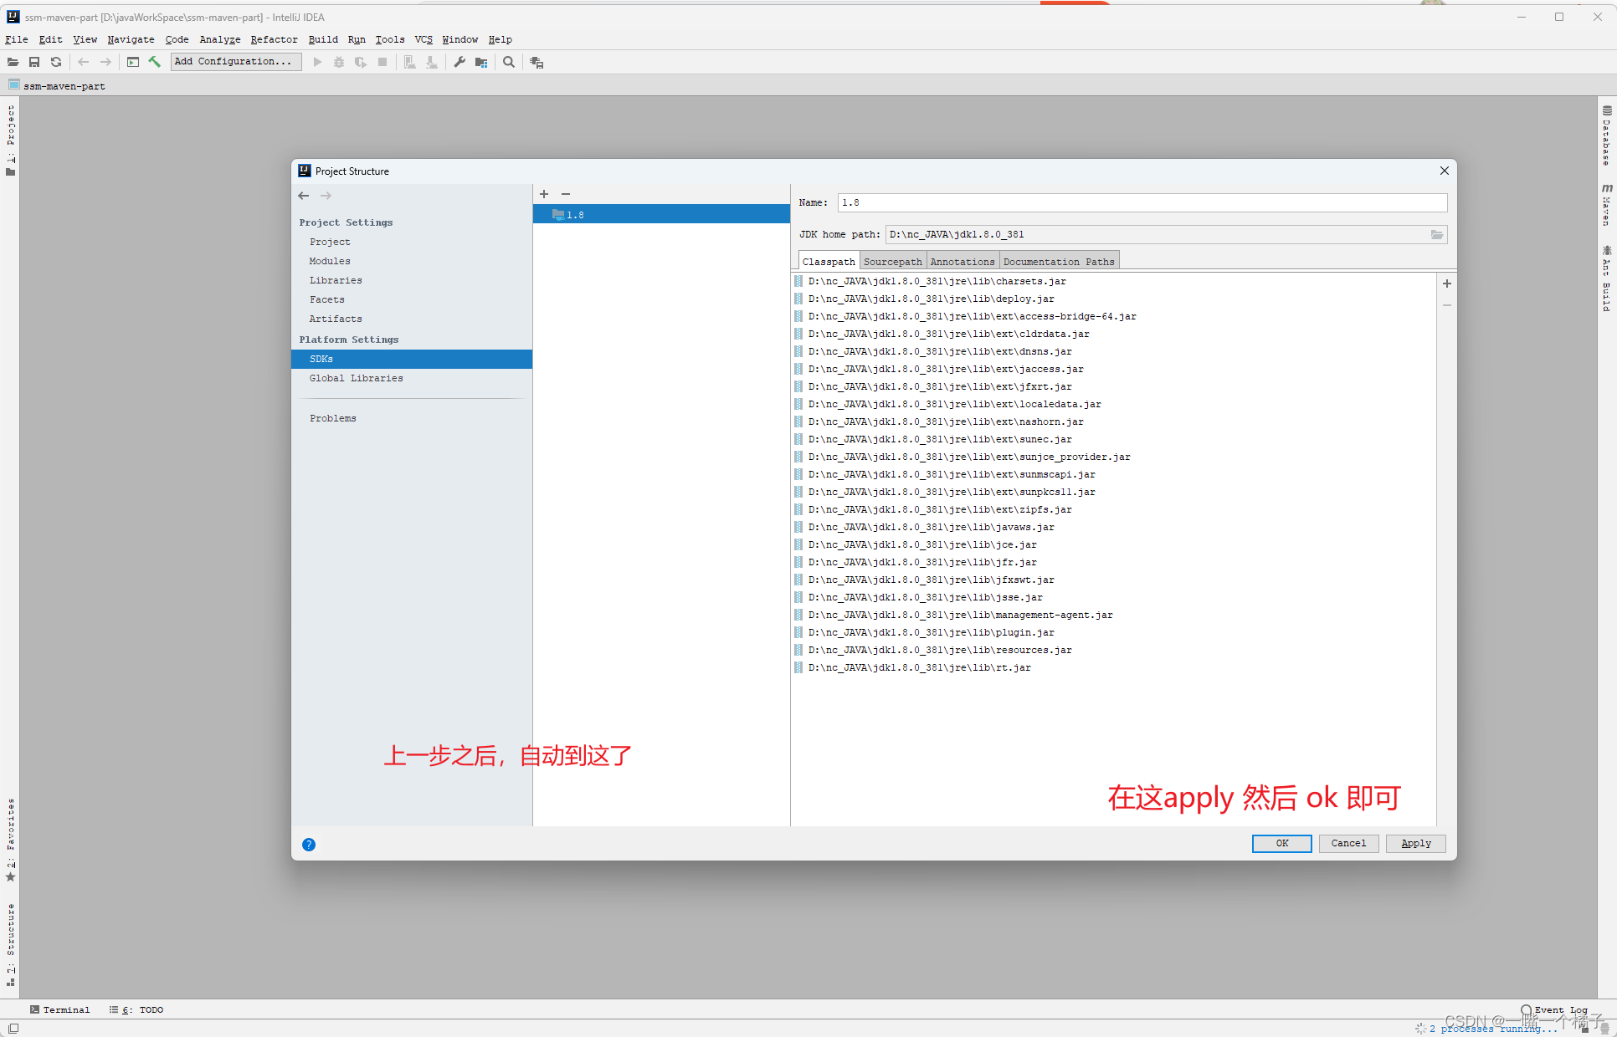Open the Build menu

tap(323, 39)
